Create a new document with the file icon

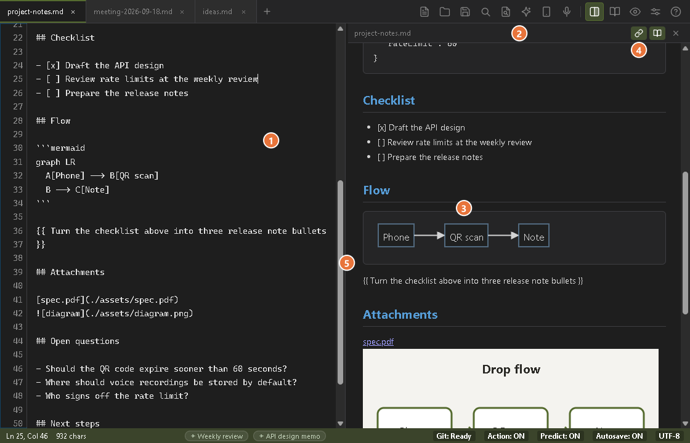[x=424, y=12]
